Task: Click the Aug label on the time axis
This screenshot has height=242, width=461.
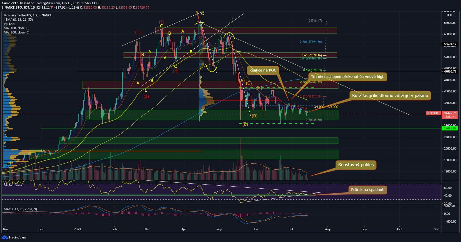Action: pyautogui.click(x=327, y=229)
